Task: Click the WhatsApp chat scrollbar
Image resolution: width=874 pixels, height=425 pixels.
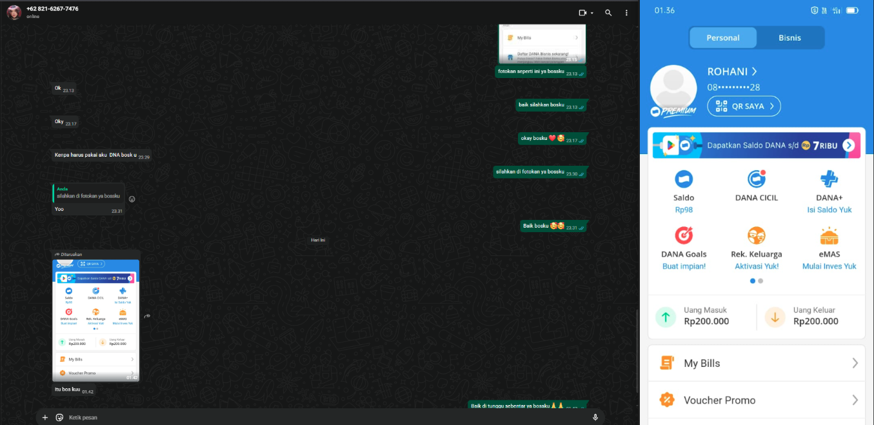Action: click(x=637, y=351)
